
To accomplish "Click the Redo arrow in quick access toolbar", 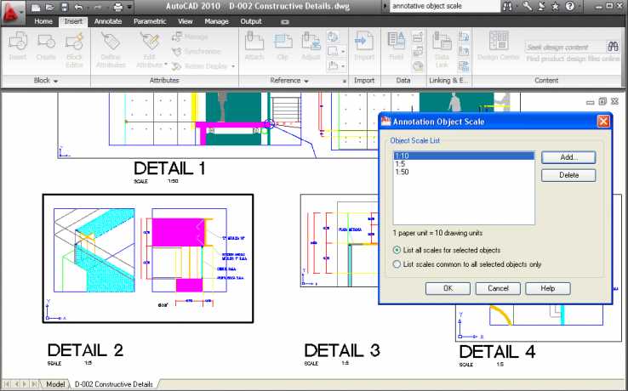I will point(96,7).
